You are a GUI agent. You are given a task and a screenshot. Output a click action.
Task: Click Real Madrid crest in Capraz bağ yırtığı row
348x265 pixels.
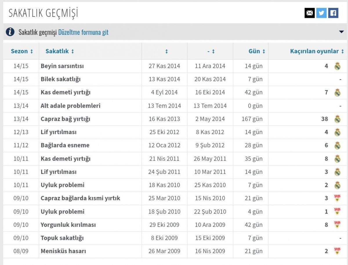(337, 119)
